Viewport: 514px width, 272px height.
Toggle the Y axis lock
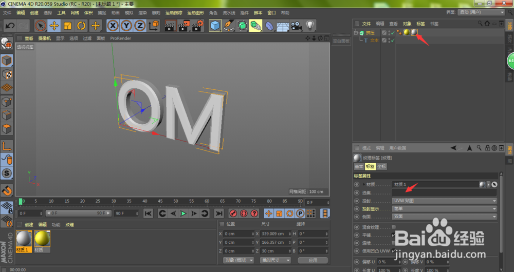tap(126, 26)
